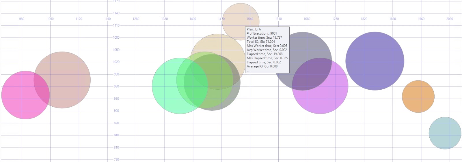Click the axis label 1260
The height and width of the screenshot is (162, 462).
(136, 19)
